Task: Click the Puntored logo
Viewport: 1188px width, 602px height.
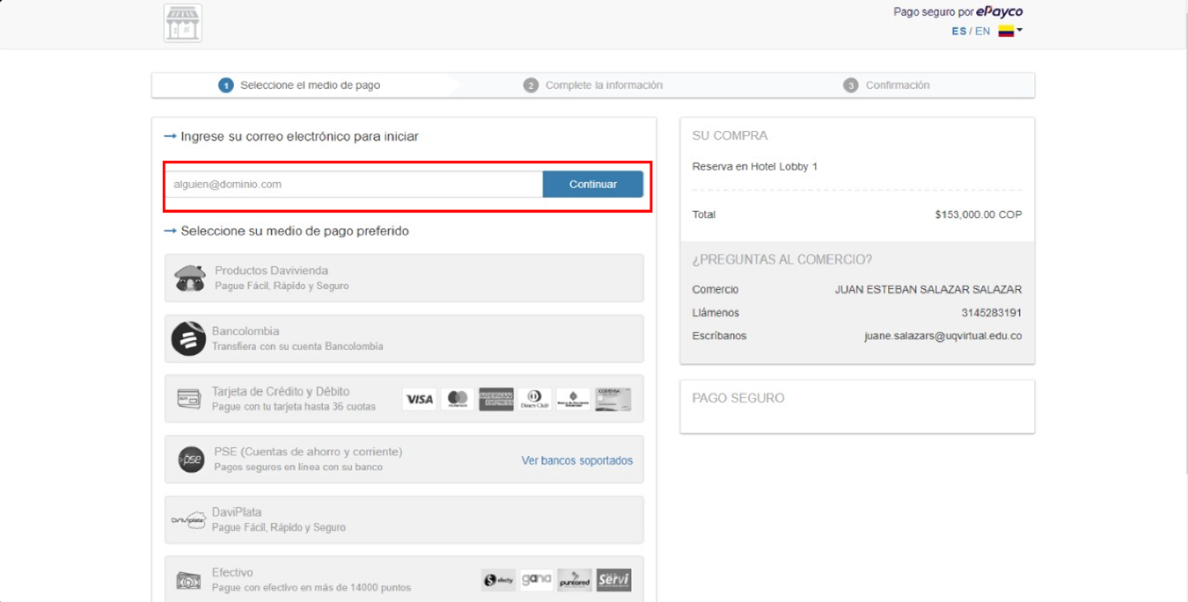Action: pyautogui.click(x=575, y=580)
